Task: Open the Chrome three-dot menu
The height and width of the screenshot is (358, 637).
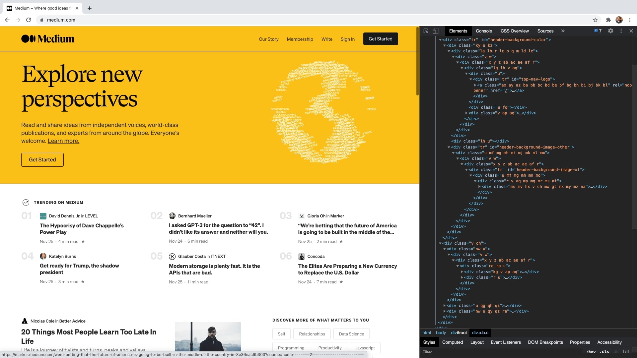Action: 630,20
